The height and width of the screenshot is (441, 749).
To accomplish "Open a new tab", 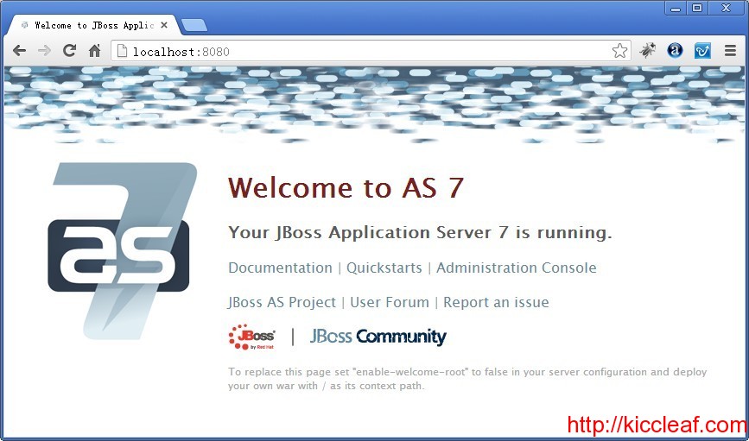I will (x=194, y=25).
